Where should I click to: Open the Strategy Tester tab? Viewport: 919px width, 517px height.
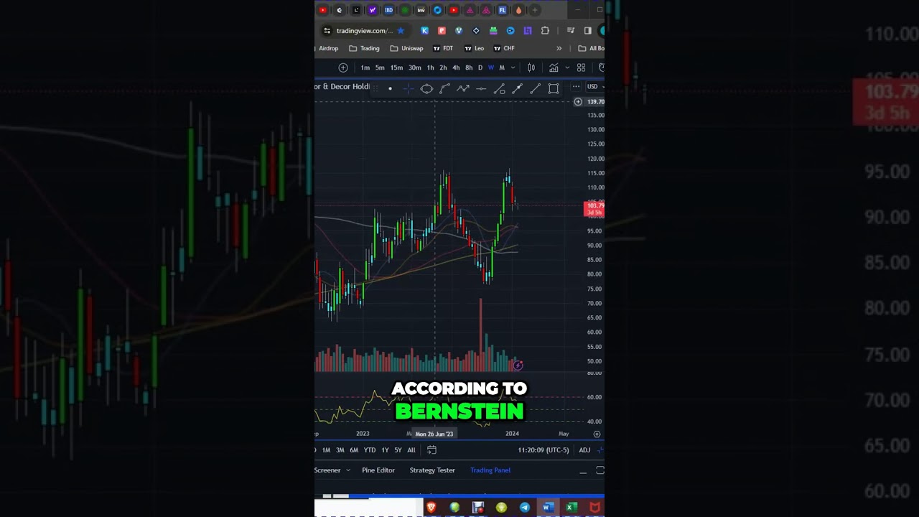pos(432,470)
